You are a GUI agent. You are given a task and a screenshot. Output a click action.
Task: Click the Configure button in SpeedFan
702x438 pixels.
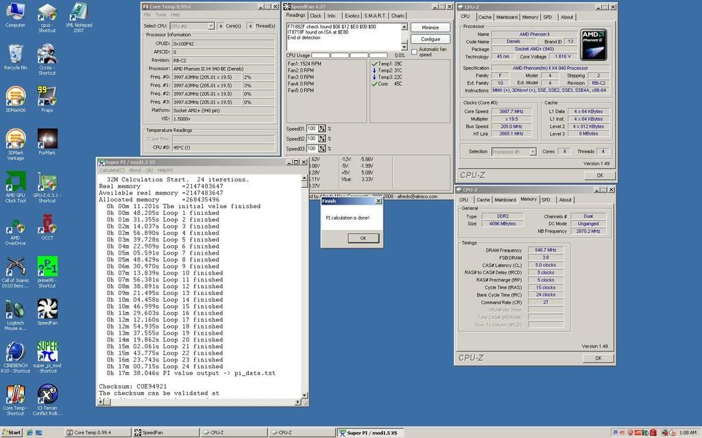click(431, 39)
